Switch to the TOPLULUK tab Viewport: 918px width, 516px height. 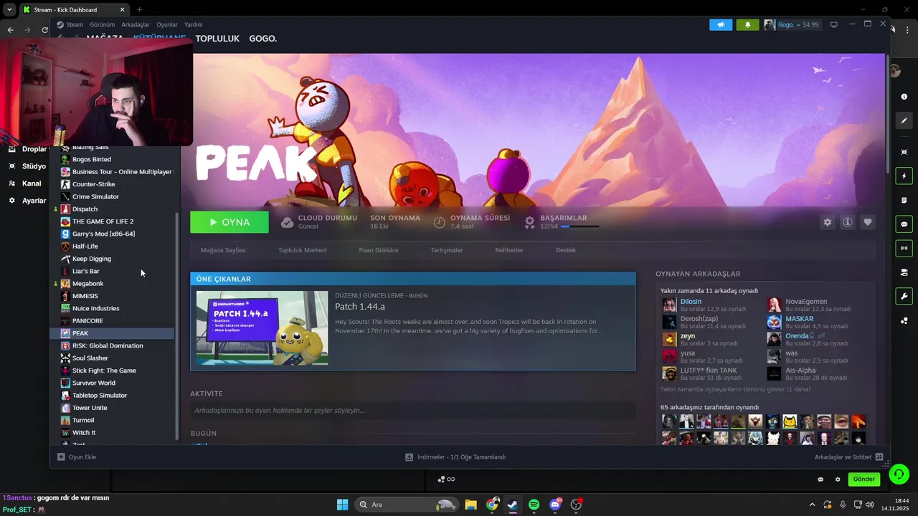coord(217,39)
